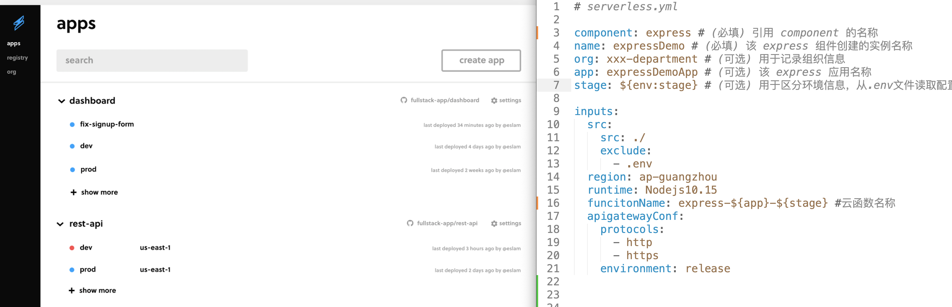
Task: Click the '# serverless.yml' comment line
Action: point(626,6)
